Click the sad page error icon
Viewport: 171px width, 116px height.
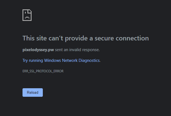point(27,15)
